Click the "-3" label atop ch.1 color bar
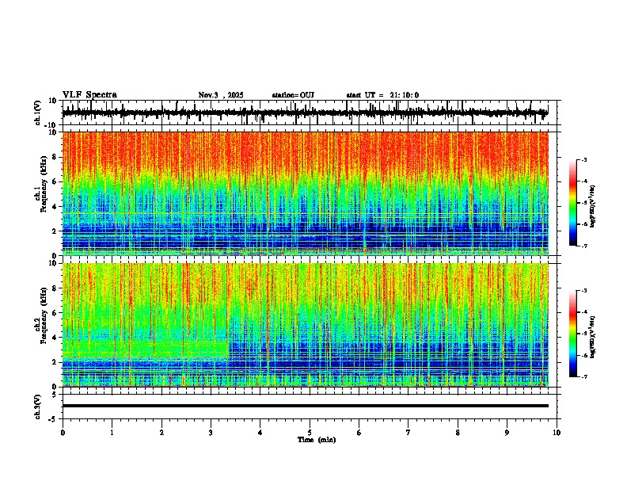Screen dimensions: 627x485 [583, 160]
